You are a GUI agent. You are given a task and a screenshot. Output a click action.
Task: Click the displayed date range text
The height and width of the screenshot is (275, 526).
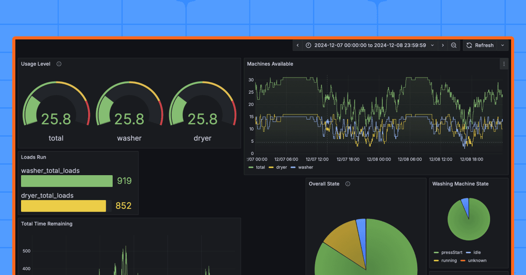(370, 45)
